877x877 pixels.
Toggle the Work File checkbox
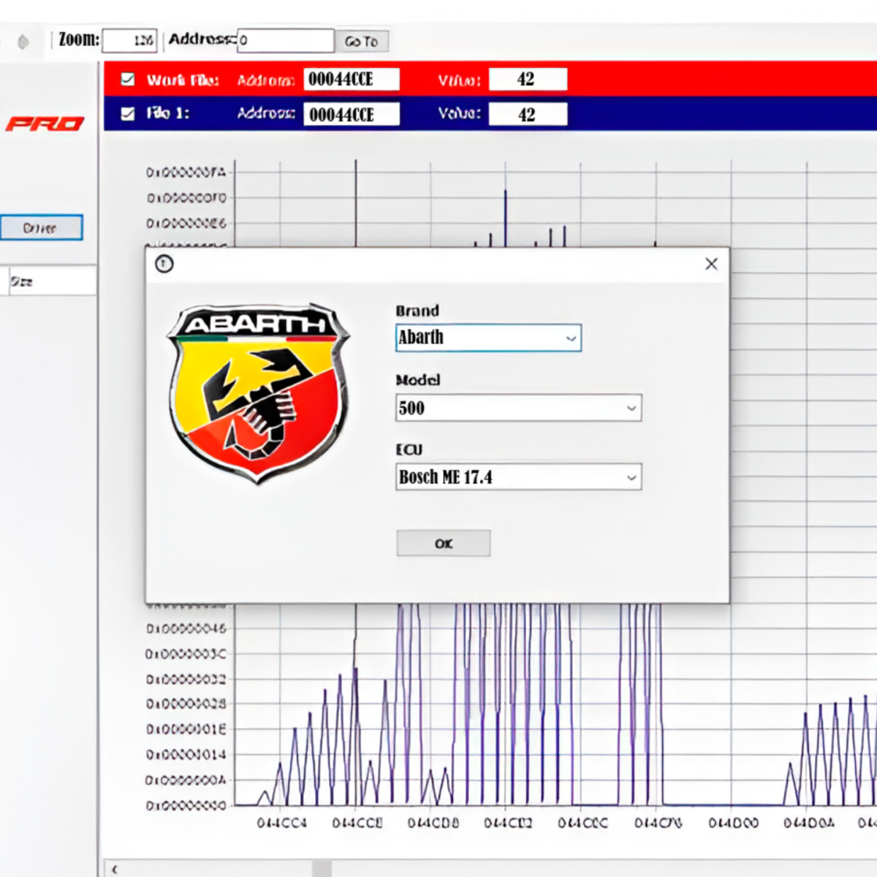pos(126,79)
